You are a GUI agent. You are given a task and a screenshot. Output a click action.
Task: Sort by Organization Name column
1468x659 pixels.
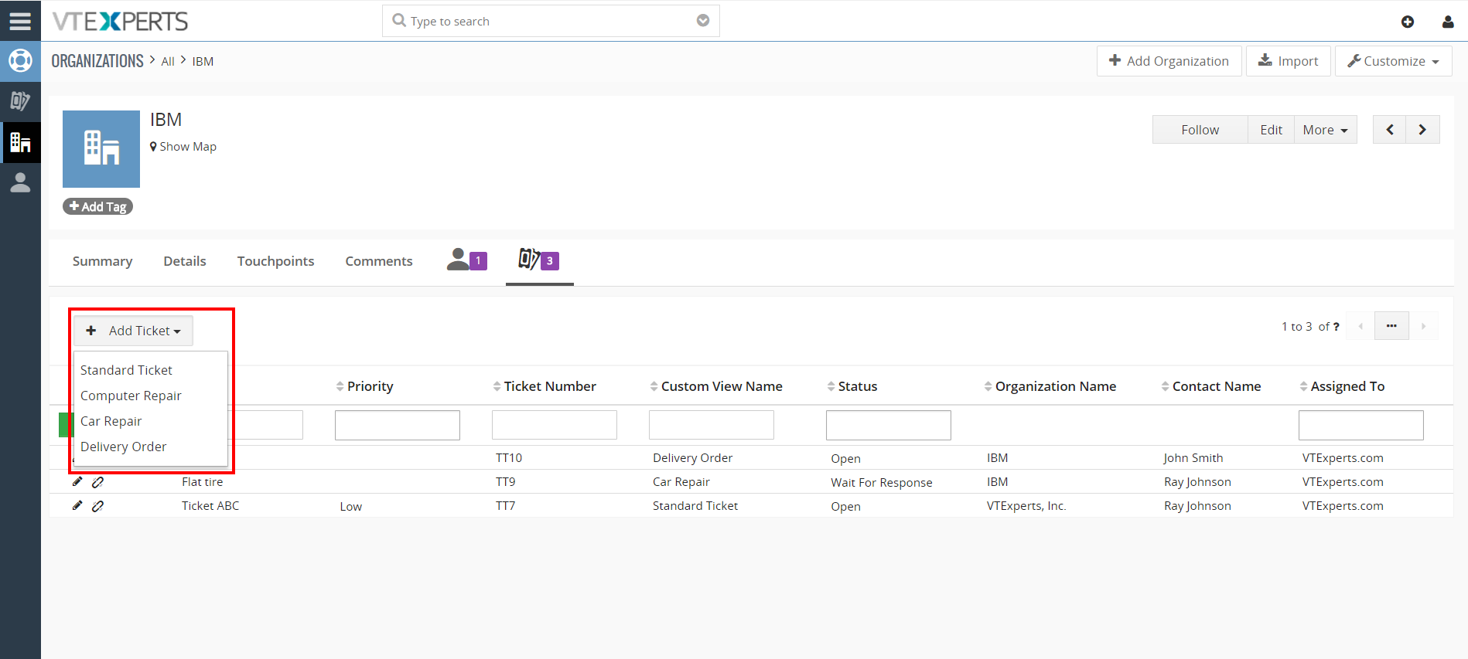tap(1050, 386)
